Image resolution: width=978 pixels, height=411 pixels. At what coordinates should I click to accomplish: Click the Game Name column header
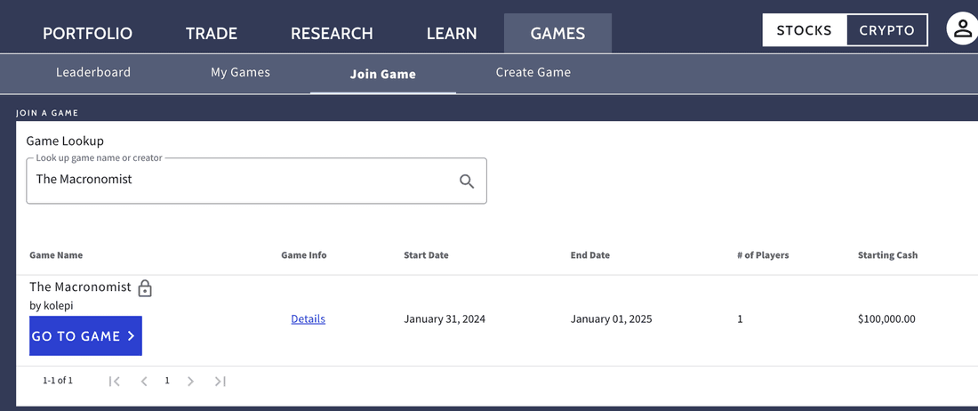click(x=56, y=255)
